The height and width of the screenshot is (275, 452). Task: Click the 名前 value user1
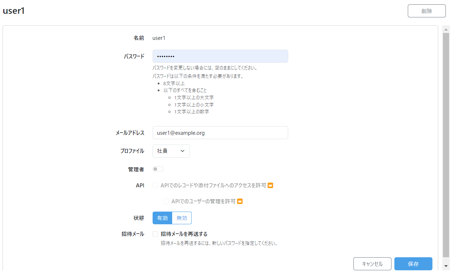pyautogui.click(x=159, y=38)
